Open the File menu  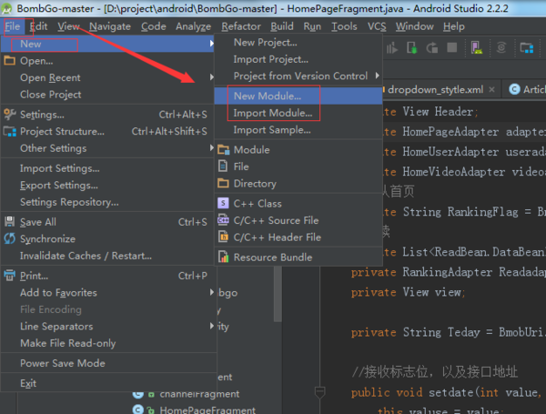coord(13,26)
